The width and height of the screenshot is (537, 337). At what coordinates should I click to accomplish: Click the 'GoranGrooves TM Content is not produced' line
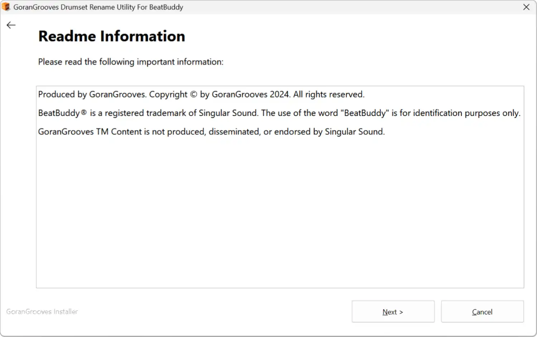[211, 132]
